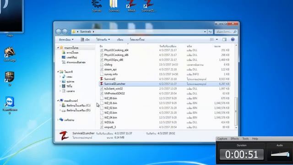
Task: Open Downloads in the Favorites list
Action: pos(70,53)
